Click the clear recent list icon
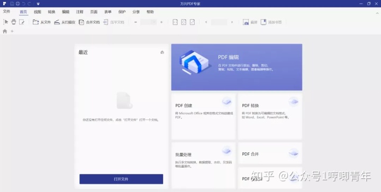The width and height of the screenshot is (381, 192). [x=162, y=52]
